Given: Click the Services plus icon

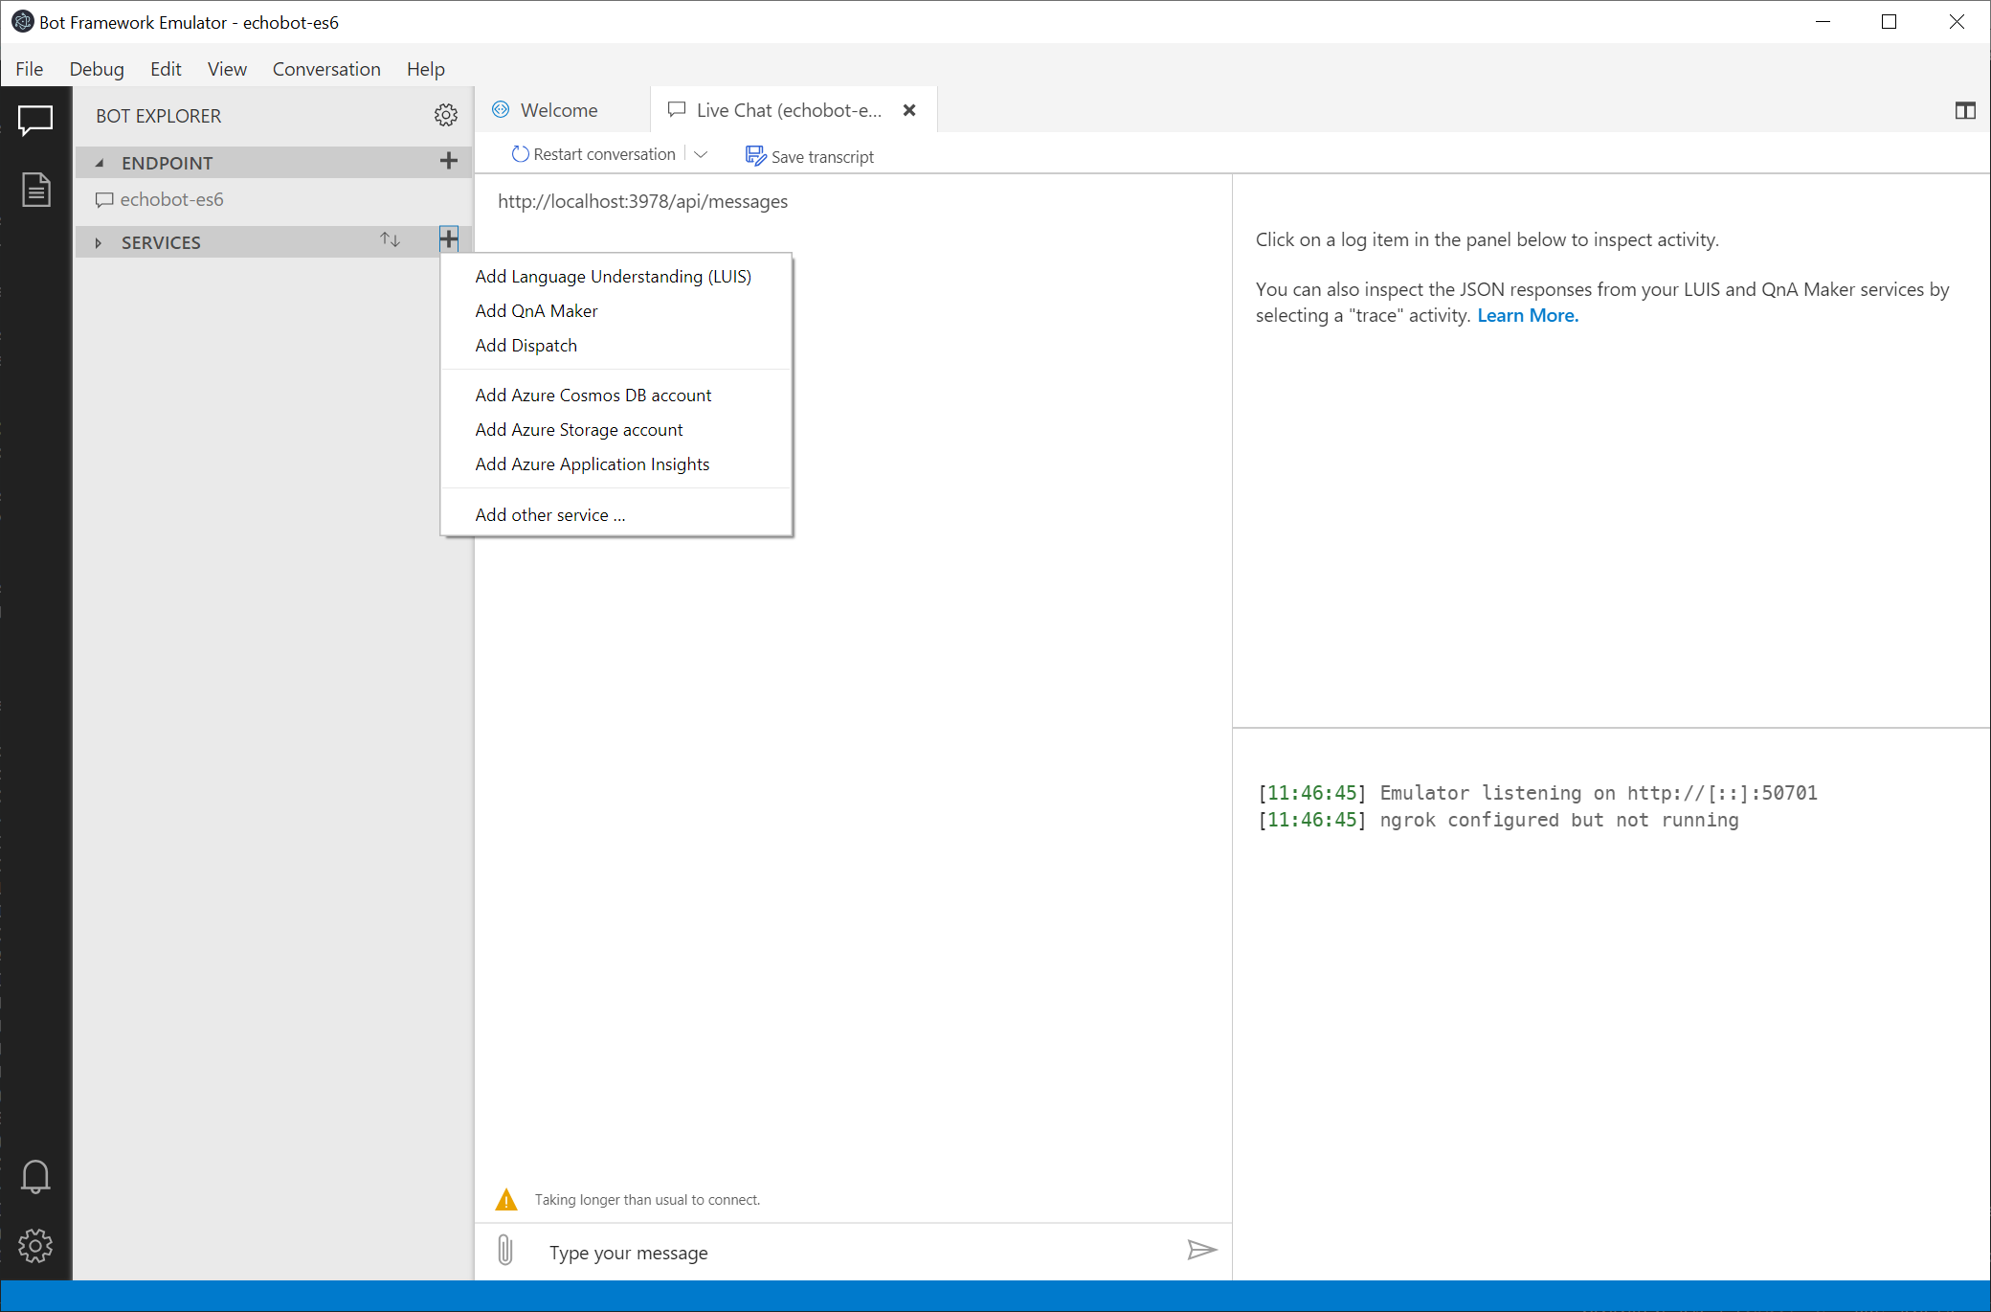Looking at the screenshot, I should (449, 238).
